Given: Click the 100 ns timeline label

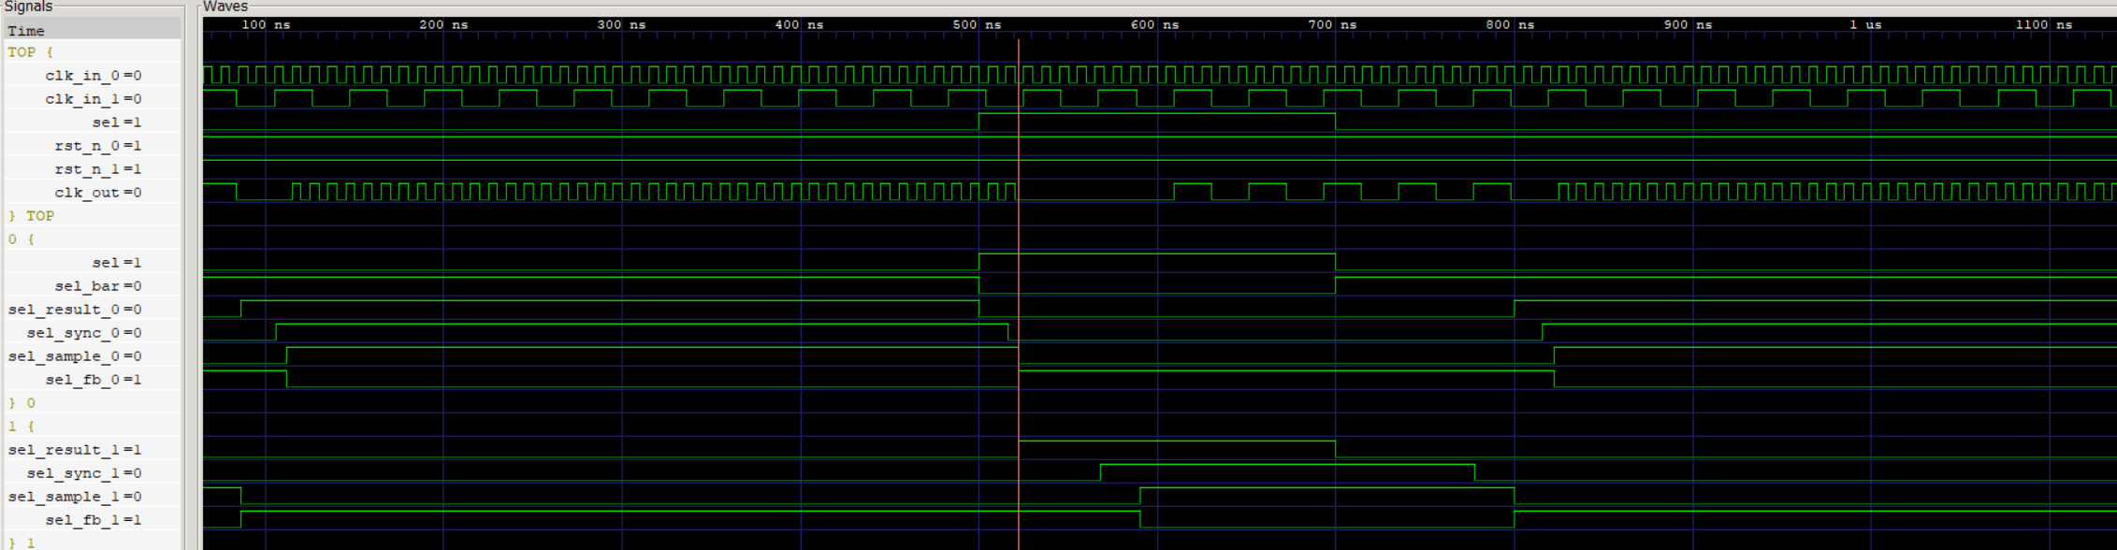Looking at the screenshot, I should [266, 25].
